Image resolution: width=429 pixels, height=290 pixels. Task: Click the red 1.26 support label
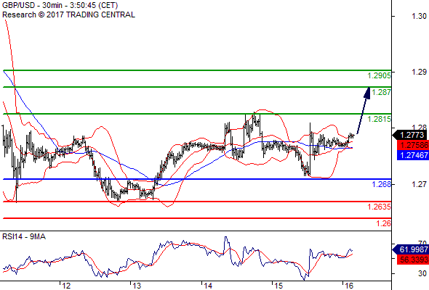pyautogui.click(x=383, y=223)
